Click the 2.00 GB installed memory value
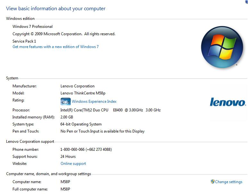248x194 pixels. pyautogui.click(x=67, y=117)
